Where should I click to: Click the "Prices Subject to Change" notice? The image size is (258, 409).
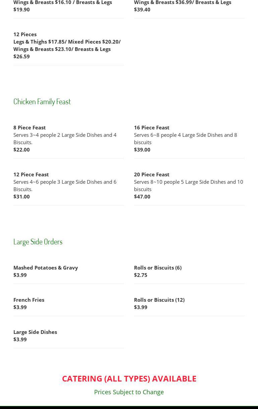(129, 392)
